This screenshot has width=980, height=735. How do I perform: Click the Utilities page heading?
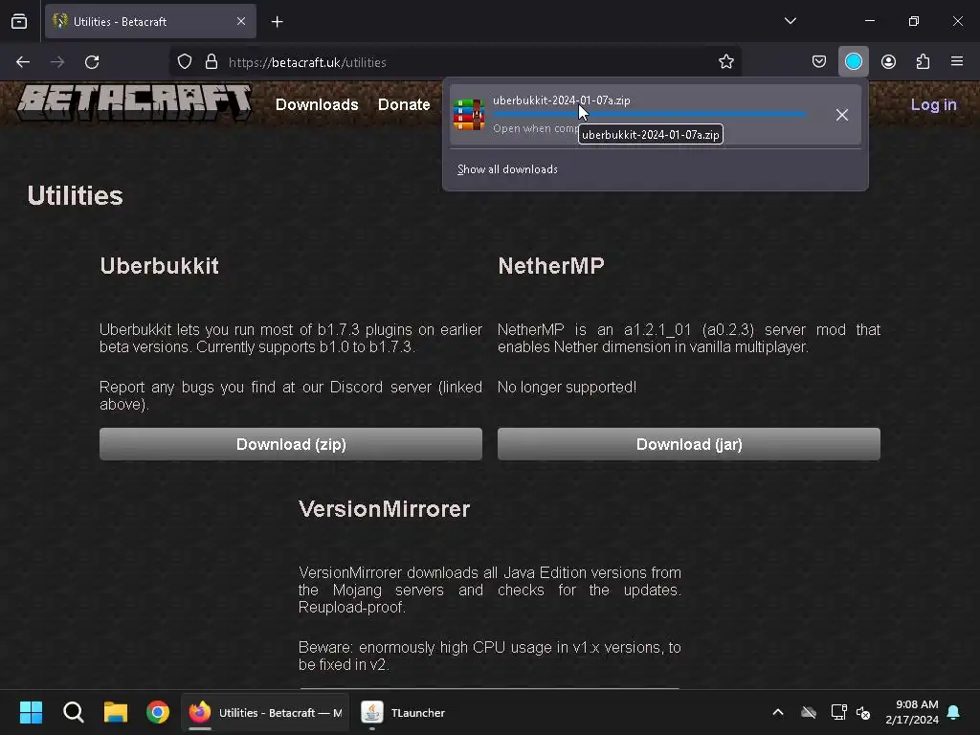(x=75, y=195)
